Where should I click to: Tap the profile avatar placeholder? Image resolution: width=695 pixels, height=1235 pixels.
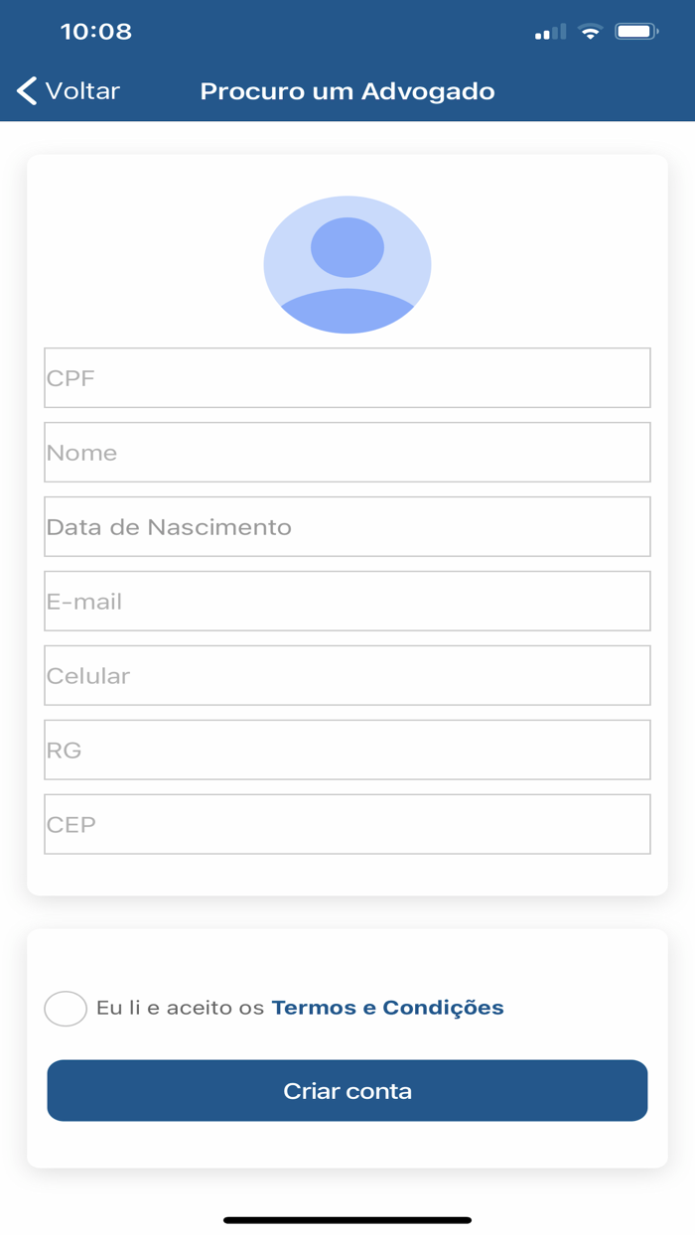click(347, 264)
